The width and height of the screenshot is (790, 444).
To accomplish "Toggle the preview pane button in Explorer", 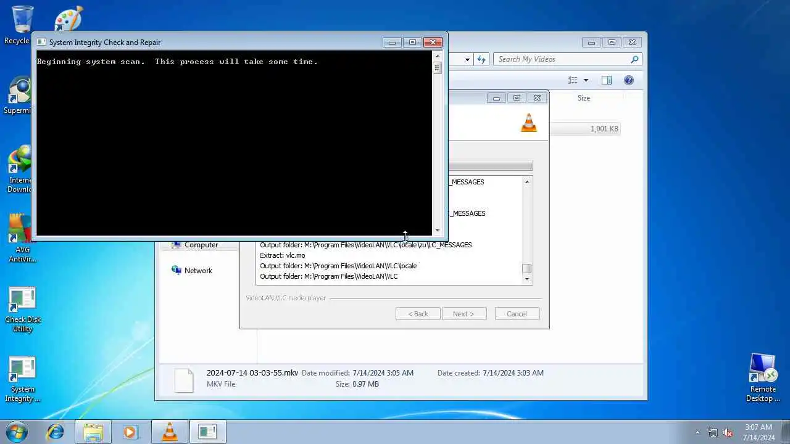I will point(606,80).
